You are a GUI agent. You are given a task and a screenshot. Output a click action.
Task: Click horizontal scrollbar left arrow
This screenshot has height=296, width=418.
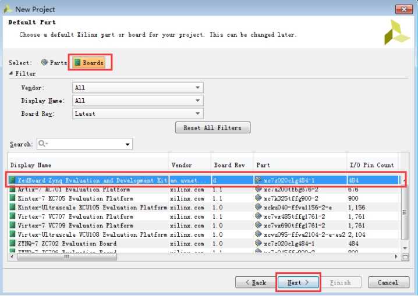(x=12, y=256)
